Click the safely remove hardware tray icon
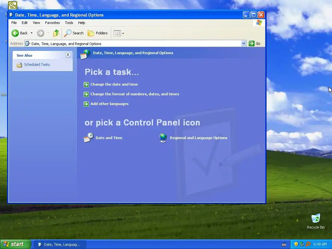 (302, 244)
